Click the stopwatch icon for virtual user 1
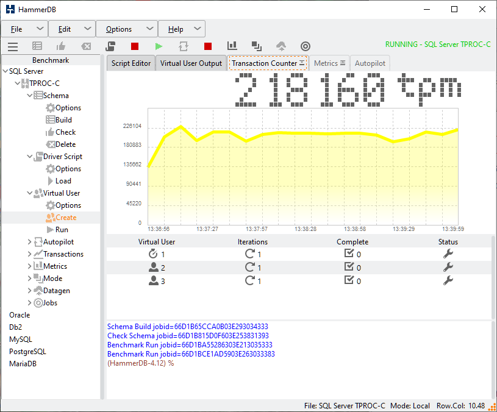The width and height of the screenshot is (497, 412). pyautogui.click(x=153, y=254)
